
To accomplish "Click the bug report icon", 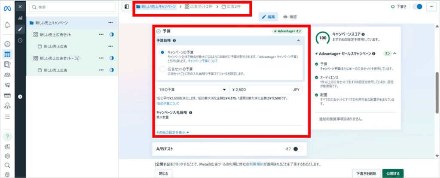I will point(7,175).
